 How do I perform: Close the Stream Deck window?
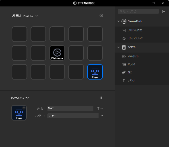coord(163,3)
